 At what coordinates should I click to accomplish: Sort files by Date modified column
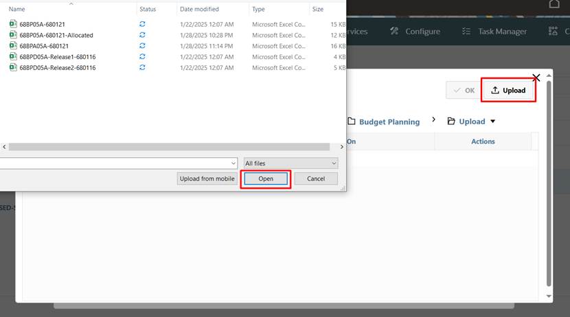[x=199, y=10]
